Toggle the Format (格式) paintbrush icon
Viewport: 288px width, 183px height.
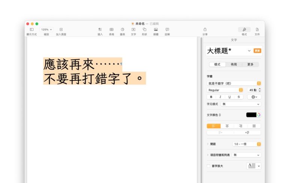pos(244,29)
